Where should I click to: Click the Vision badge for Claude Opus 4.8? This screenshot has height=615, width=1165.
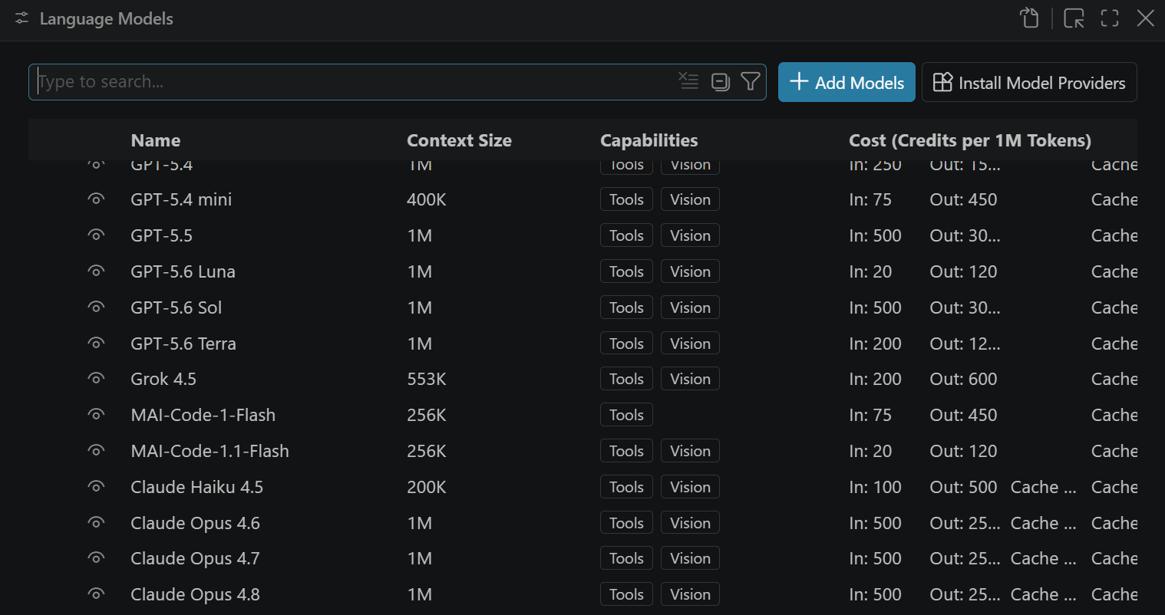pyautogui.click(x=690, y=594)
